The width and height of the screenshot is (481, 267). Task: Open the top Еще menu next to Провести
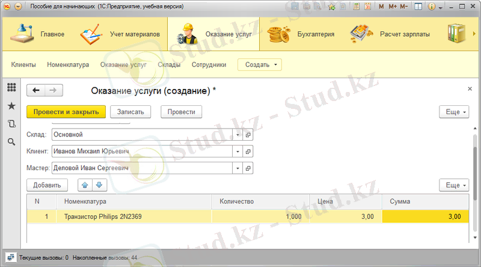(454, 112)
